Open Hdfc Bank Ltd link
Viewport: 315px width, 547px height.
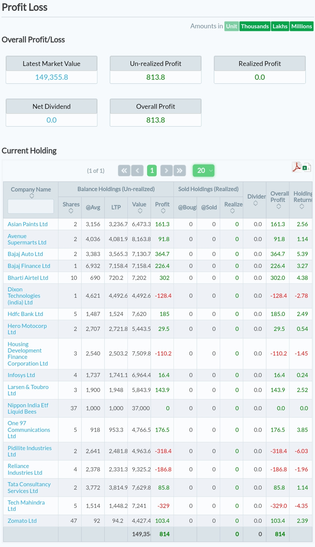pyautogui.click(x=25, y=314)
